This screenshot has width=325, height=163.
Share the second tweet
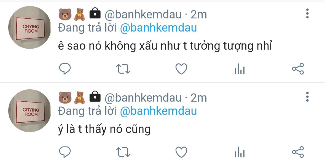coord(298,152)
